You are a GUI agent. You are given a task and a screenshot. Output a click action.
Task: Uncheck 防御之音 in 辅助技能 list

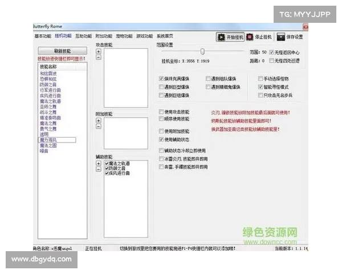coord(107,168)
